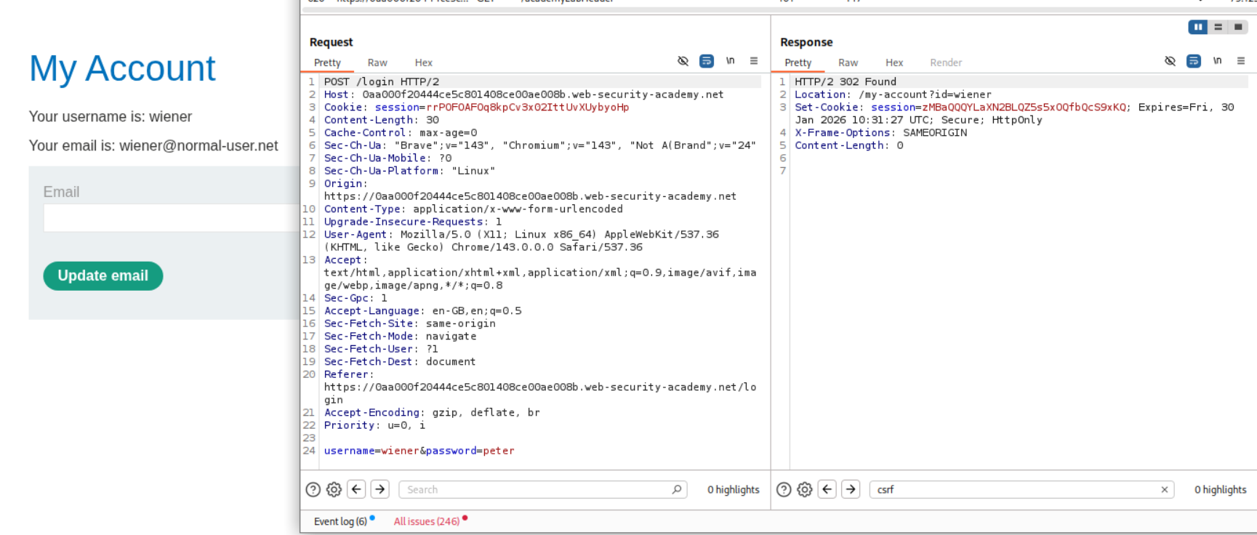Clear the csrf search term
Viewport: 1257px width, 535px height.
point(1164,489)
